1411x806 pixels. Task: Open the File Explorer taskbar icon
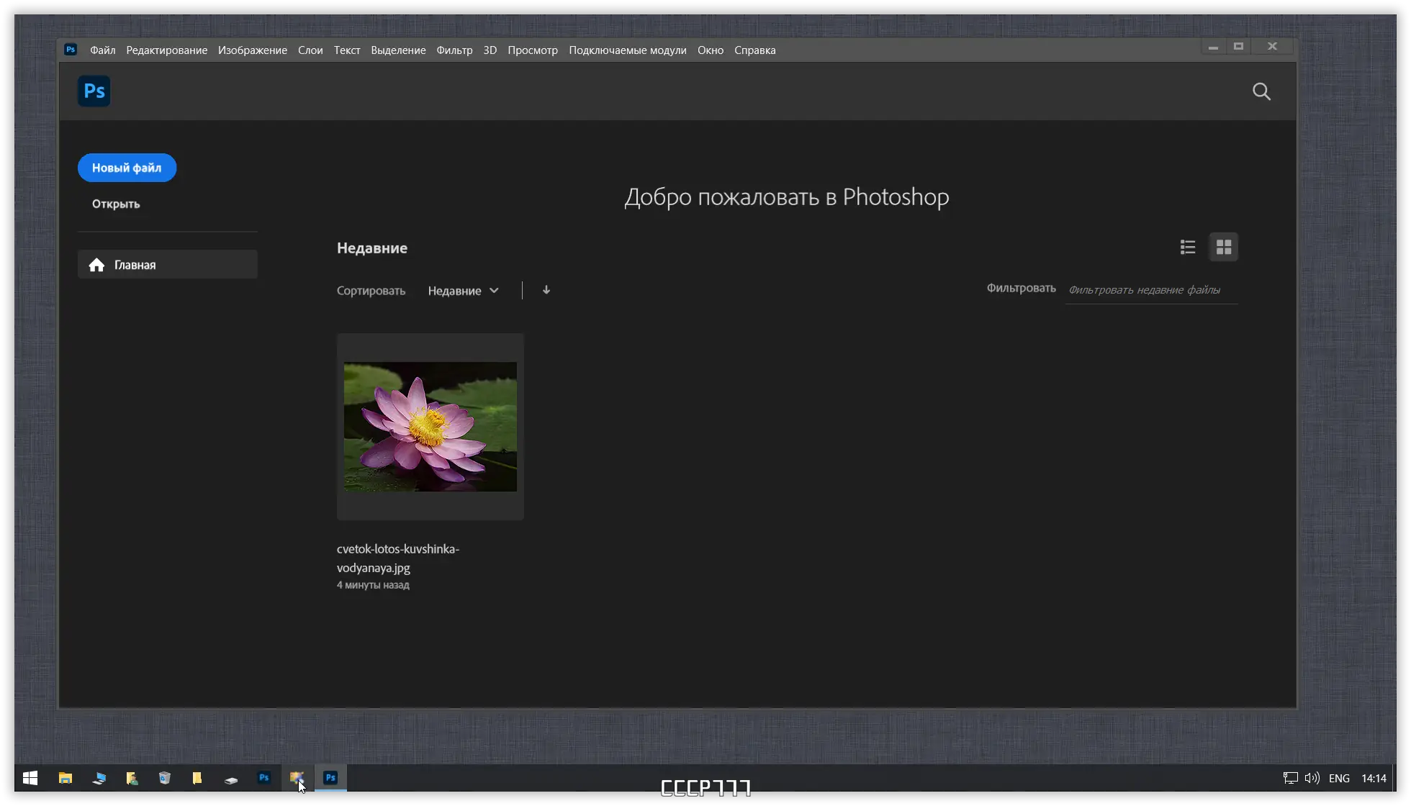click(x=66, y=778)
